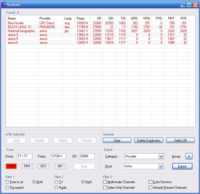Click the PMT indicator box
Viewport: 200px width, 194px height.
27,166
